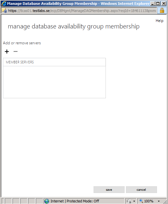Screen dimensions: 168x204
Task: Minimize the Internet Explorer window
Action: point(153,4)
